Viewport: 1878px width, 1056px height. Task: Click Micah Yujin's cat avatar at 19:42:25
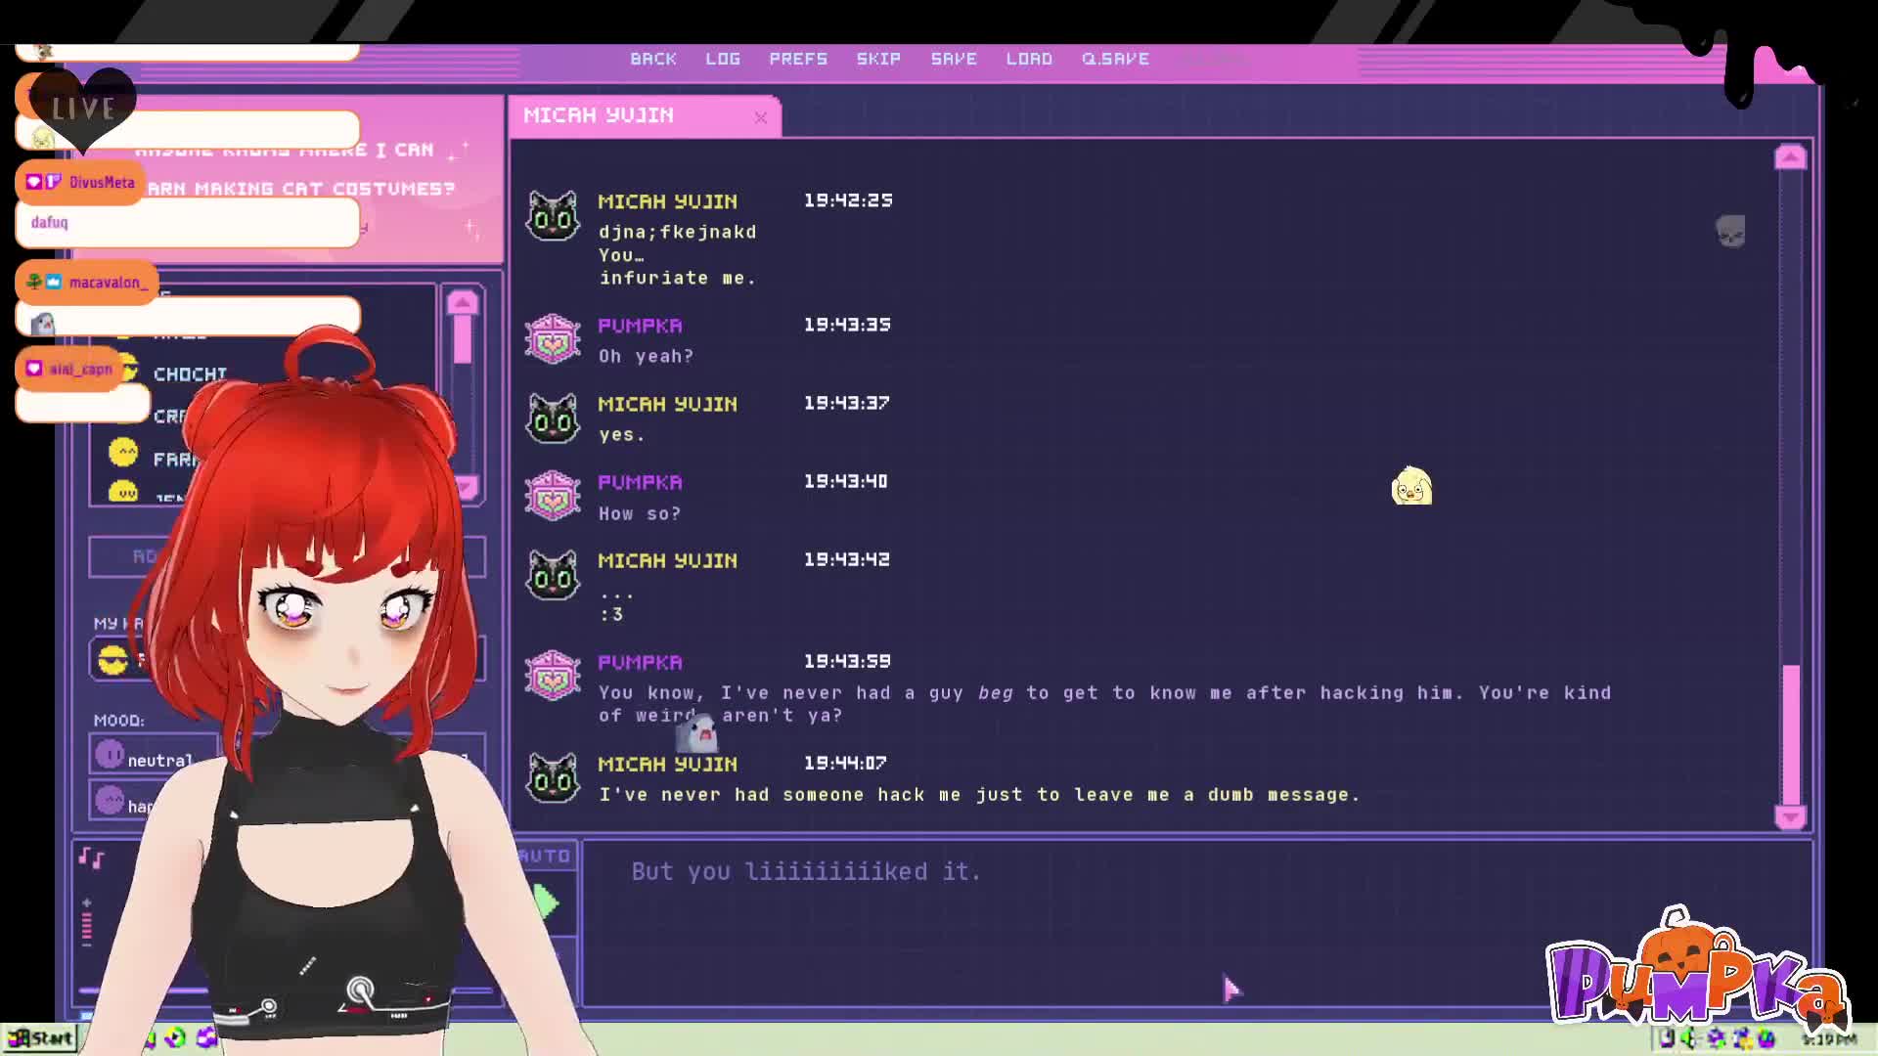pyautogui.click(x=553, y=215)
